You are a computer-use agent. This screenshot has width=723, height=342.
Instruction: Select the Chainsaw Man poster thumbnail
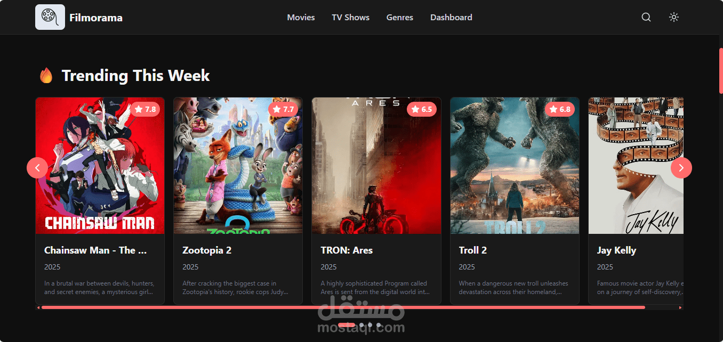pyautogui.click(x=100, y=166)
